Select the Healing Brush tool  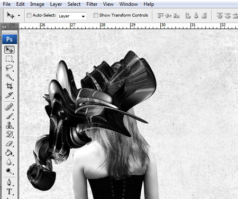10,107
